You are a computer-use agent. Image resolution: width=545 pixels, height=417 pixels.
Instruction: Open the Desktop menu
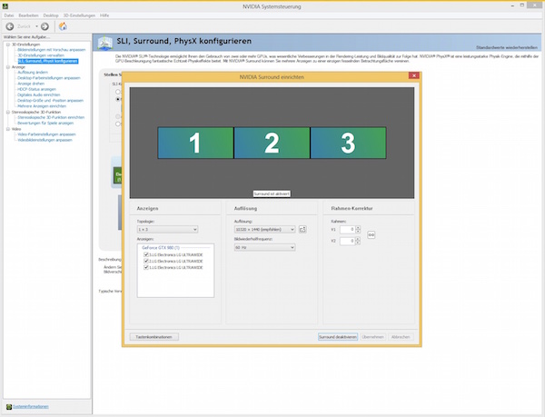[x=51, y=15]
